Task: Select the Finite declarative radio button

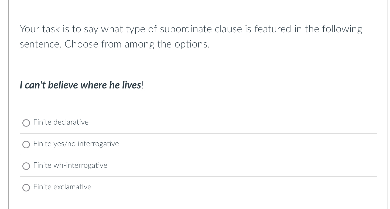Action: point(26,123)
